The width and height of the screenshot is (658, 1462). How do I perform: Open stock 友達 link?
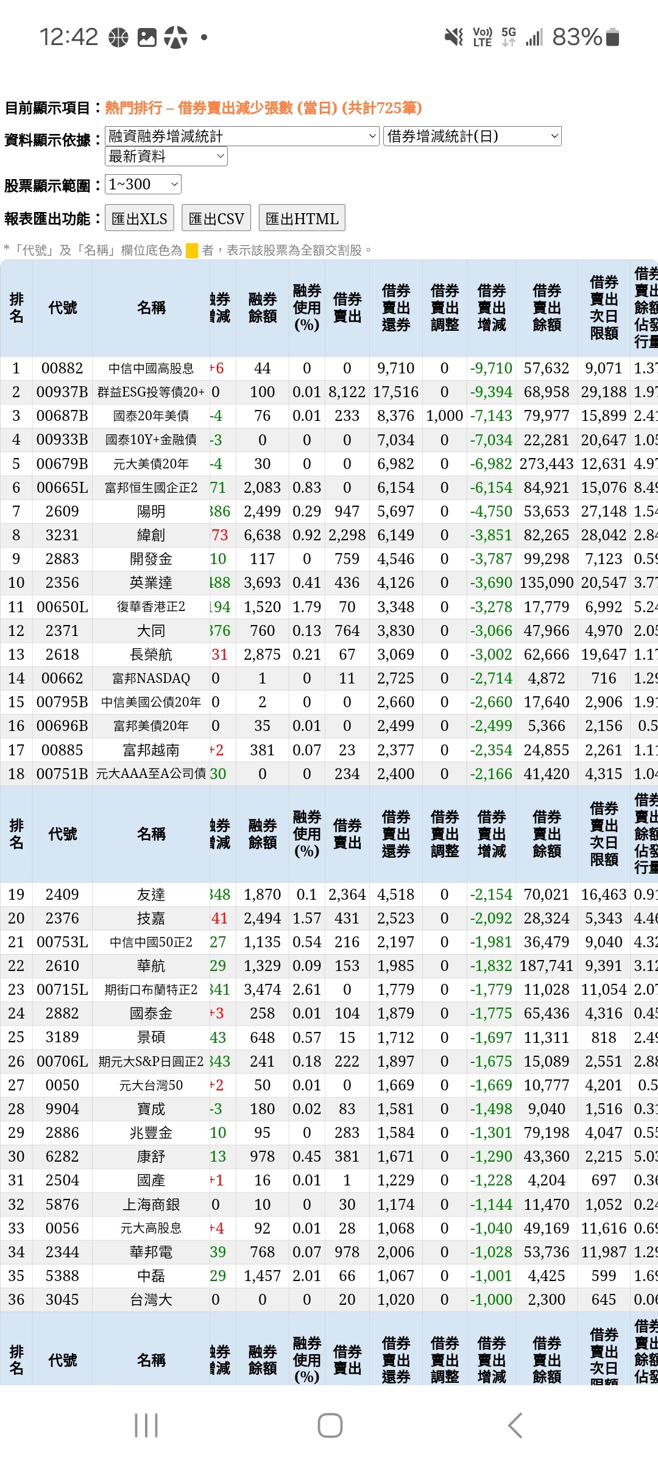pyautogui.click(x=151, y=895)
